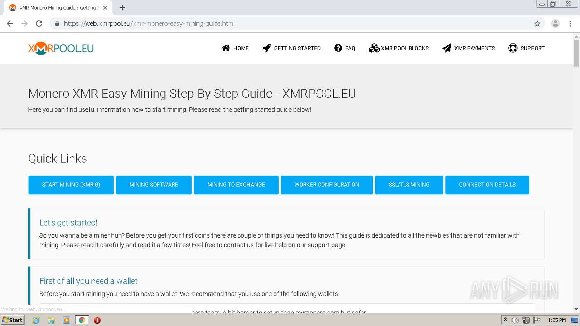Bookmark this page with star
The height and width of the screenshot is (326, 580).
coord(537,24)
